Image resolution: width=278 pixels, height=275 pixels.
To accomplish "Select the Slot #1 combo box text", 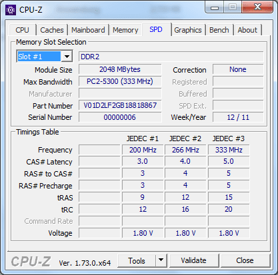I will click(39, 57).
